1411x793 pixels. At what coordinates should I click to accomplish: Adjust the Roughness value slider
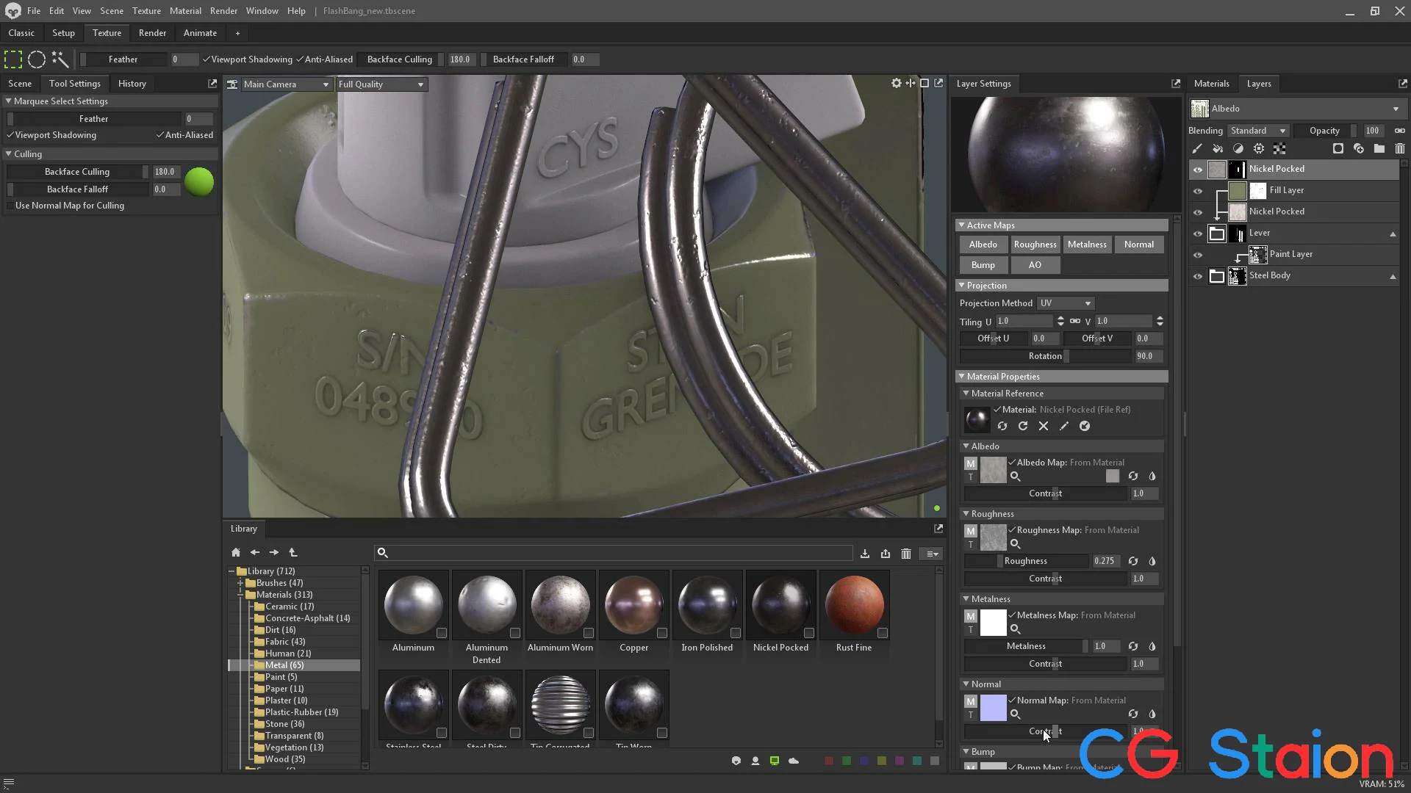1044,560
